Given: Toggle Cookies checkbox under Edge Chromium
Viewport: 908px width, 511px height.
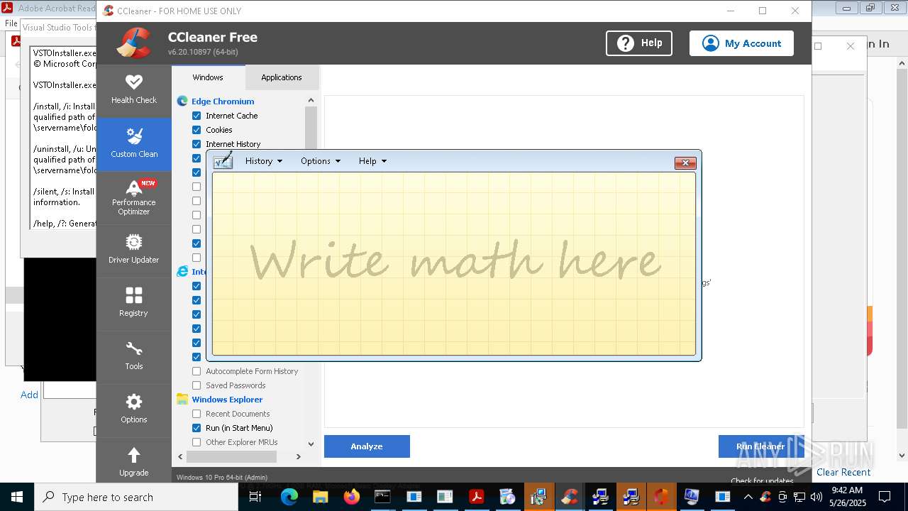Looking at the screenshot, I should tap(196, 130).
